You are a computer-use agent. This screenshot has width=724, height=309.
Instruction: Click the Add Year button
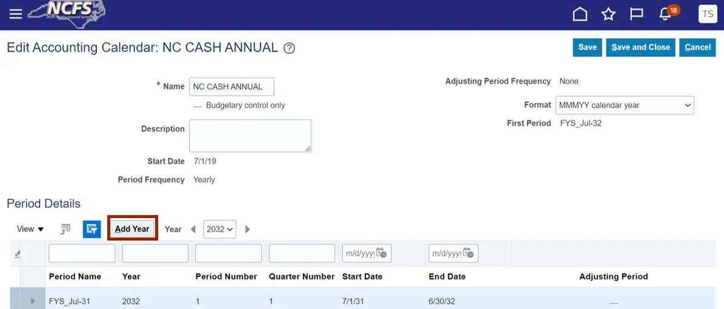pyautogui.click(x=132, y=229)
